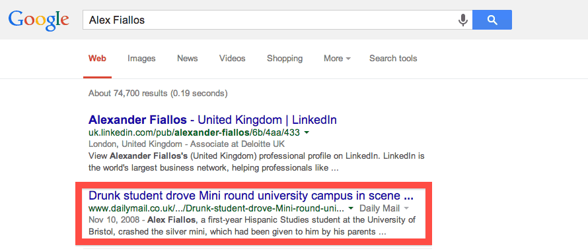Click the Google logo
The height and width of the screenshot is (251, 588).
point(38,21)
